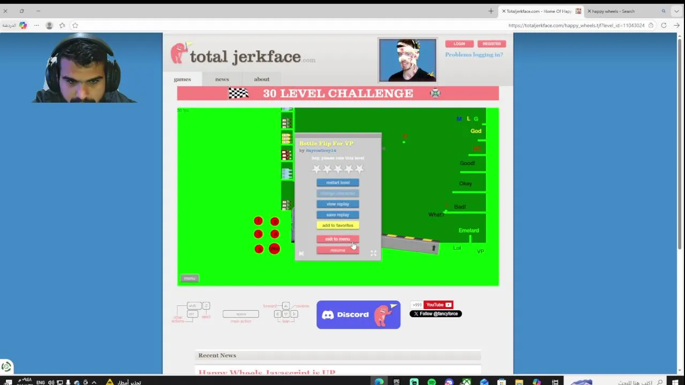Image resolution: width=685 pixels, height=385 pixels.
Task: Rate the level with the third star
Action: pyautogui.click(x=338, y=169)
